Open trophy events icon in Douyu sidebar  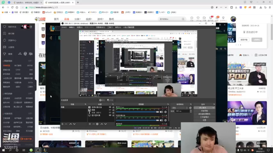click(4, 54)
